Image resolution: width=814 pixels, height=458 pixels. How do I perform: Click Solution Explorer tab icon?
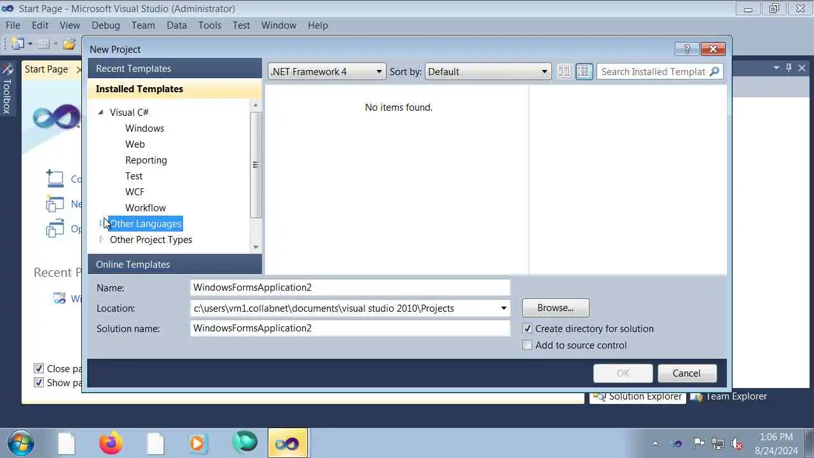[x=598, y=396]
